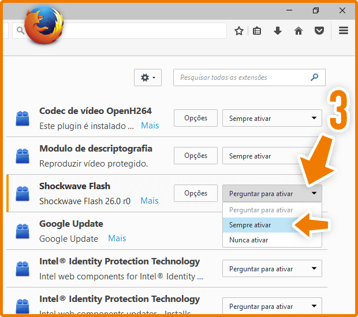Select Sempre ativar in the Flash dropdown list
358x317 pixels.
tap(272, 225)
